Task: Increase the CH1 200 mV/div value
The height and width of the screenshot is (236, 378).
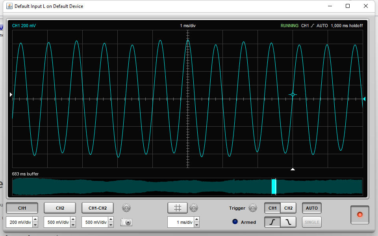Action: [35, 219]
